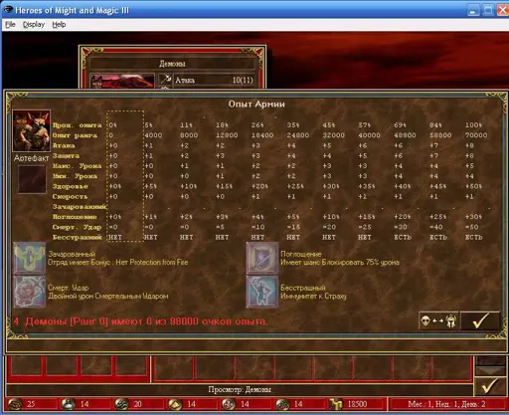
Task: Click the Просмотр: Демоны status text
Action: [x=240, y=389]
